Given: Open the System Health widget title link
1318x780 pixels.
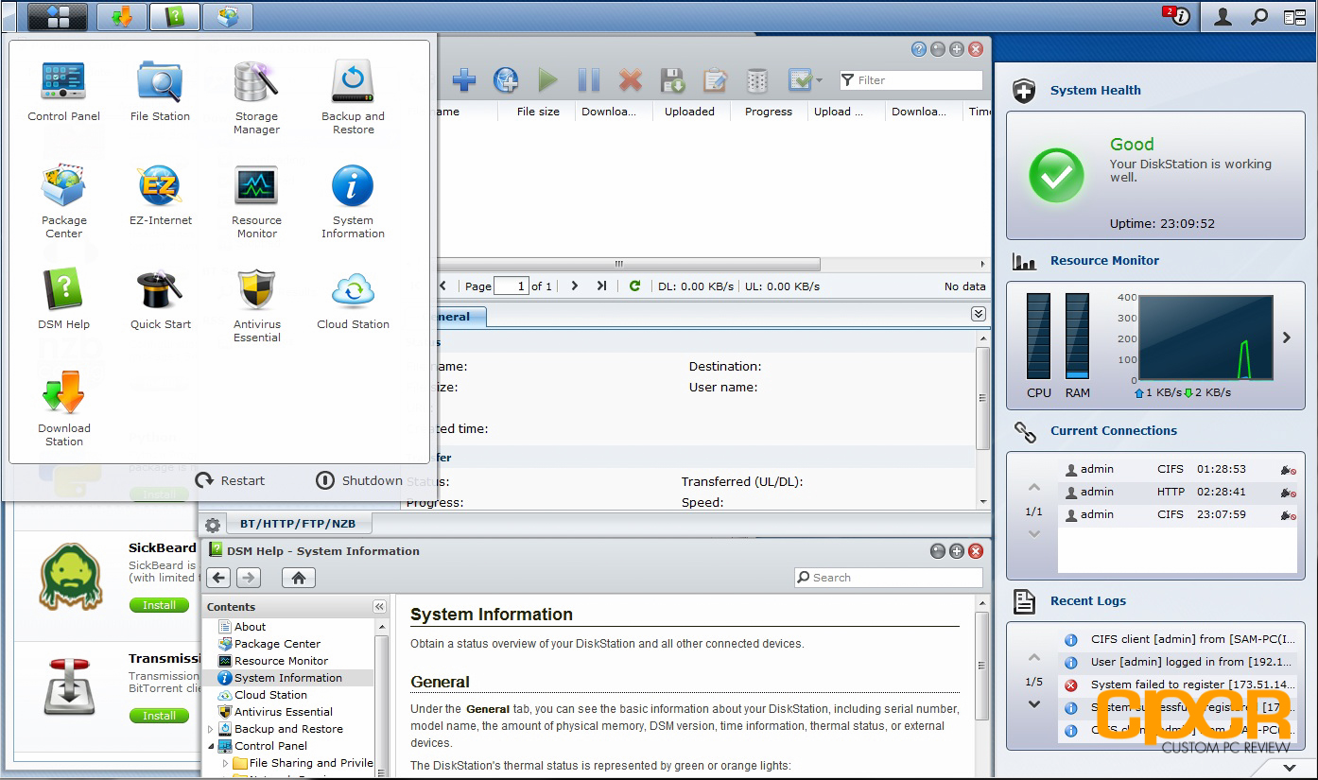Looking at the screenshot, I should tap(1095, 91).
